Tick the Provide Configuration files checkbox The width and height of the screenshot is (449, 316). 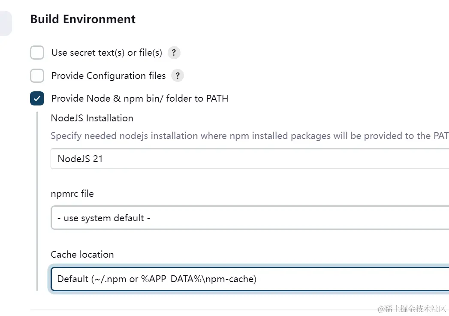tap(37, 76)
